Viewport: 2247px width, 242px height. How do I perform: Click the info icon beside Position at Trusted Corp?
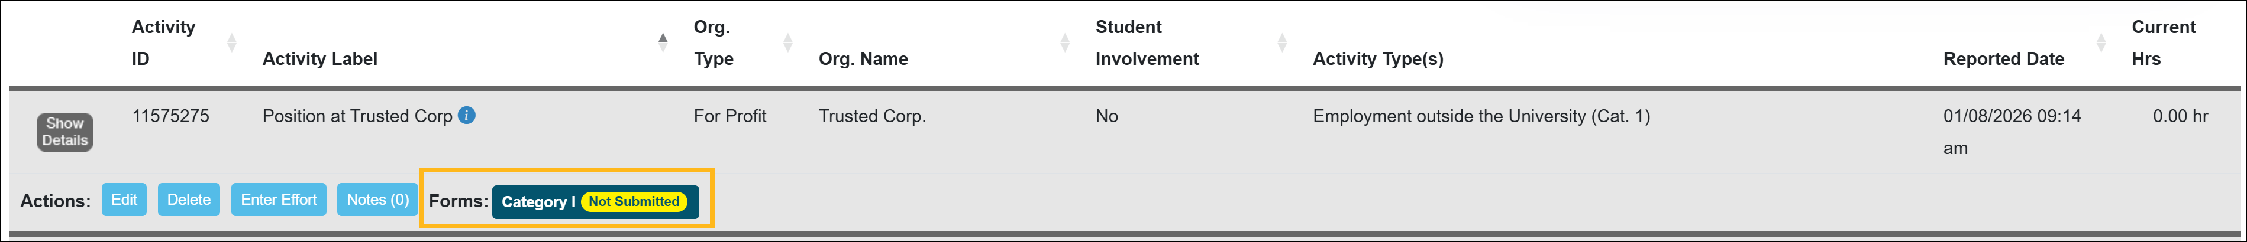click(x=467, y=115)
